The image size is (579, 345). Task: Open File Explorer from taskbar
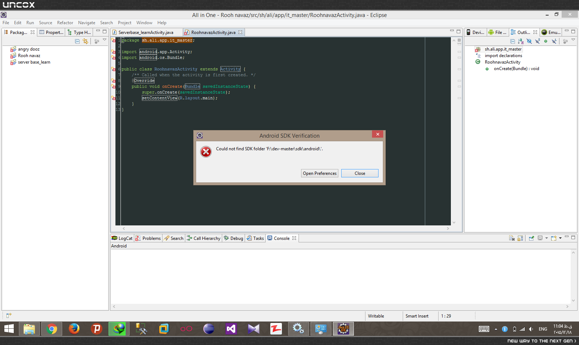click(x=29, y=329)
